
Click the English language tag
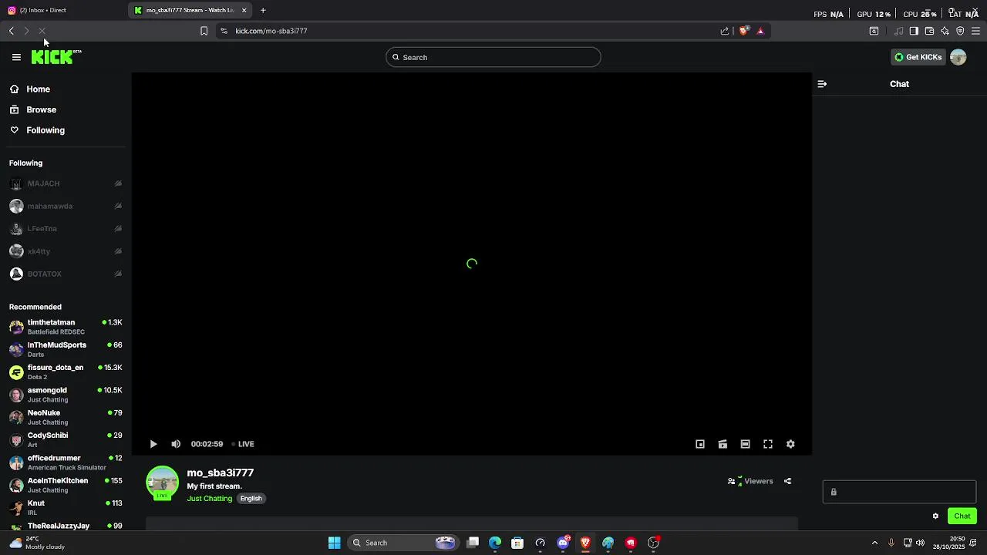click(251, 499)
